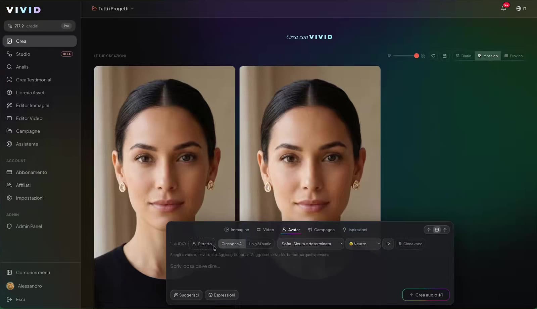537x309 pixels.
Task: Open Editor Immagini
Action: (40, 106)
